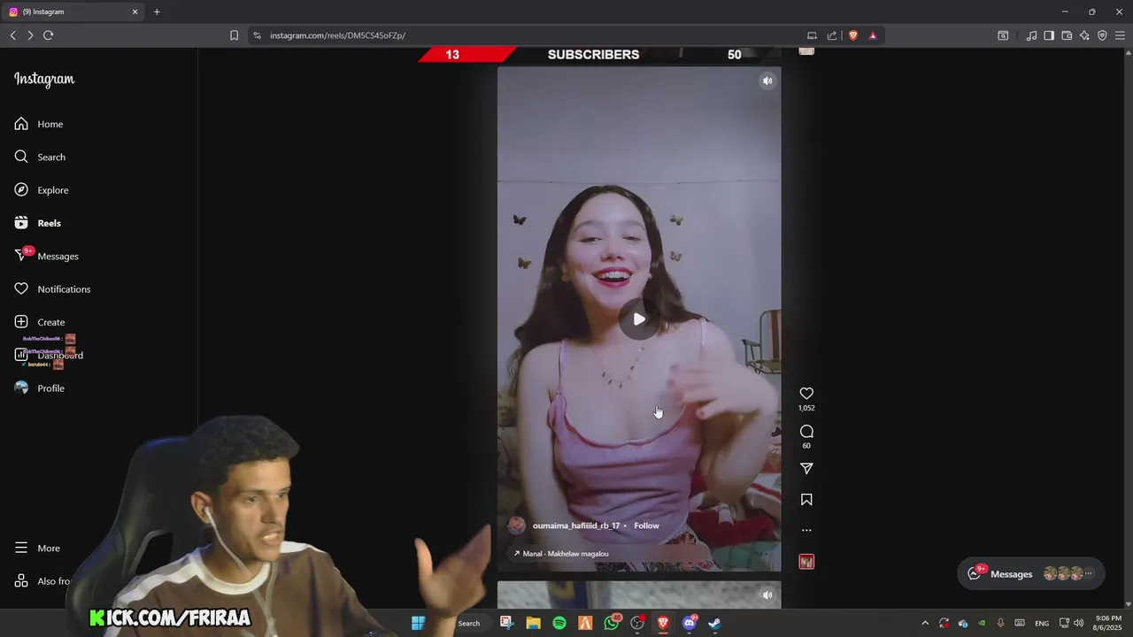The width and height of the screenshot is (1133, 637).
Task: Toggle sound on the current reel
Action: click(767, 81)
